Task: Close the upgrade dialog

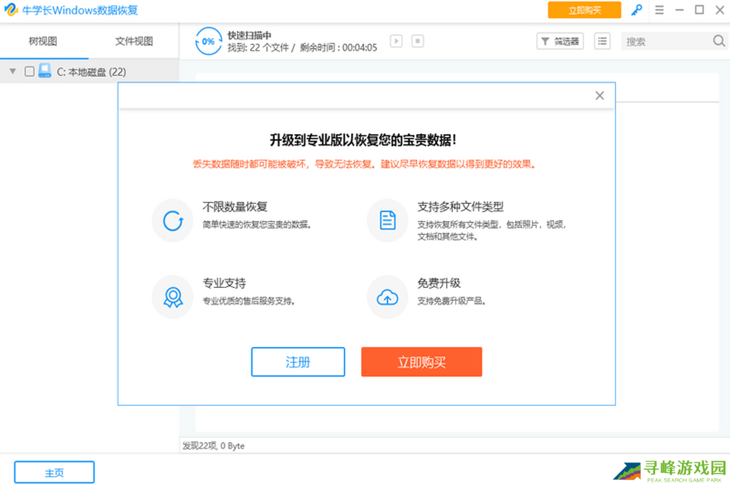Action: pyautogui.click(x=599, y=96)
